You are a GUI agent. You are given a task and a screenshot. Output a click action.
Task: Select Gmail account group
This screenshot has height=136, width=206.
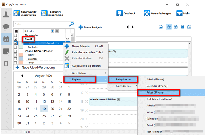click(x=28, y=39)
